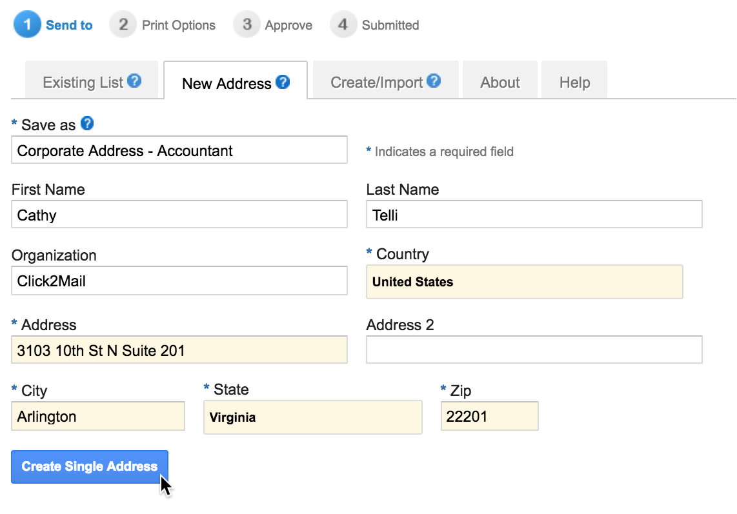Image resolution: width=737 pixels, height=514 pixels.
Task: Click the First Name label
Action: (x=48, y=190)
